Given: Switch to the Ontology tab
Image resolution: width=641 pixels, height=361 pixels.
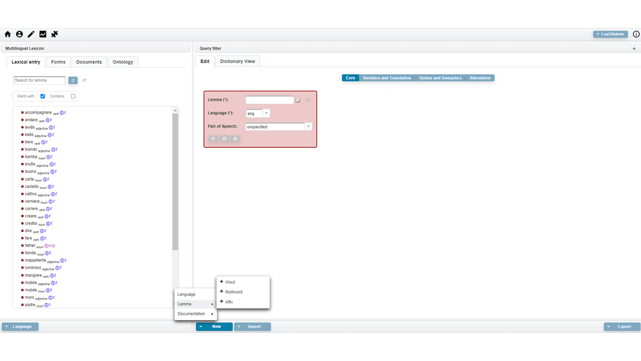Looking at the screenshot, I should pyautogui.click(x=123, y=62).
